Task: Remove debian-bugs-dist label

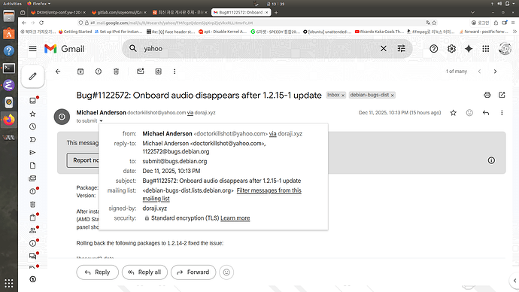Action: (x=392, y=96)
